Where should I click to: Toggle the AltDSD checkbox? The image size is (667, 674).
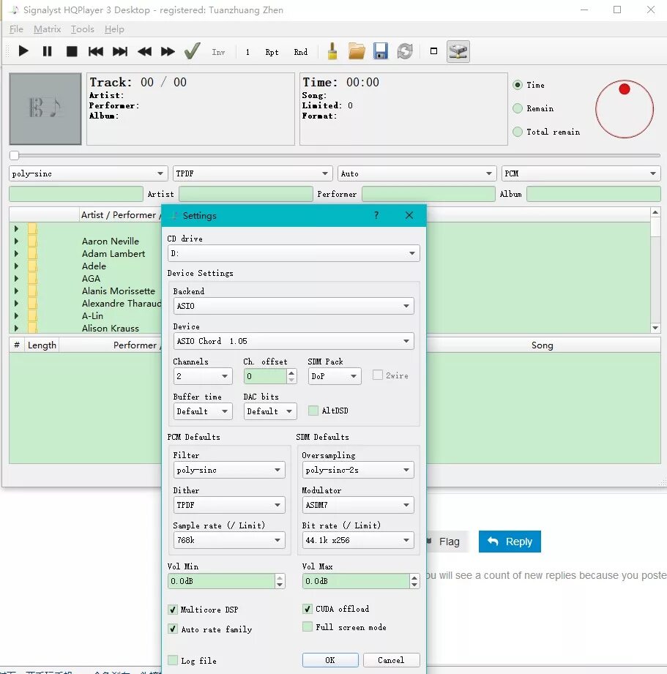(x=313, y=411)
